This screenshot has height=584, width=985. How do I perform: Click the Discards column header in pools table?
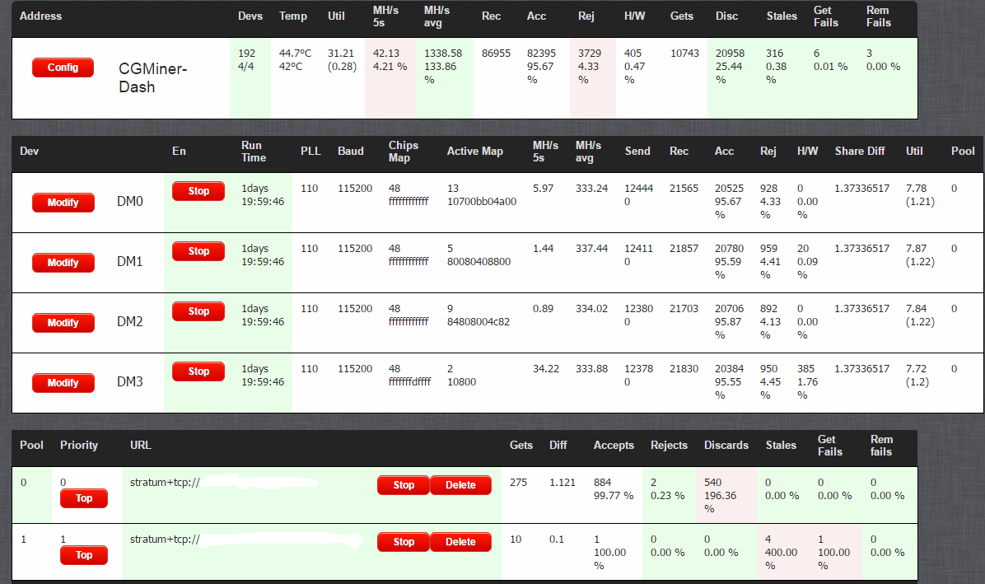726,445
